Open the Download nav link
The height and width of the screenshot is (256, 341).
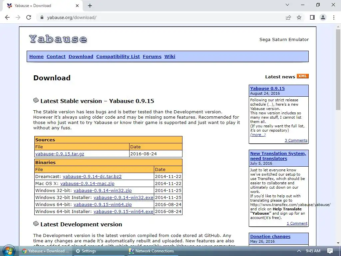(81, 57)
